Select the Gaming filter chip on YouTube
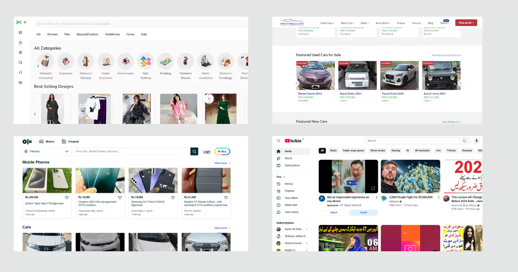This screenshot has width=518, height=272. (x=395, y=151)
